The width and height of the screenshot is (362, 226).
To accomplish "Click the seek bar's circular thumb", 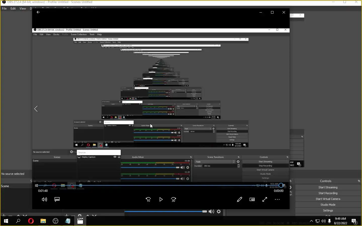I will [x=281, y=185].
